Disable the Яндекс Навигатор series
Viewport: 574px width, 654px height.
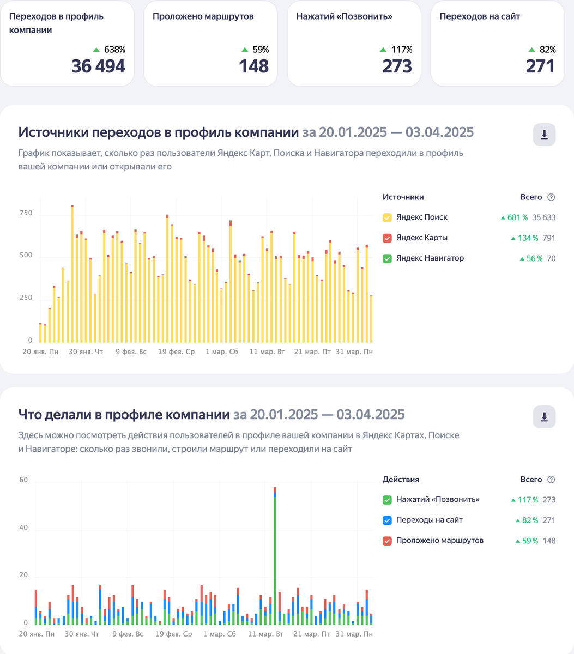(386, 258)
